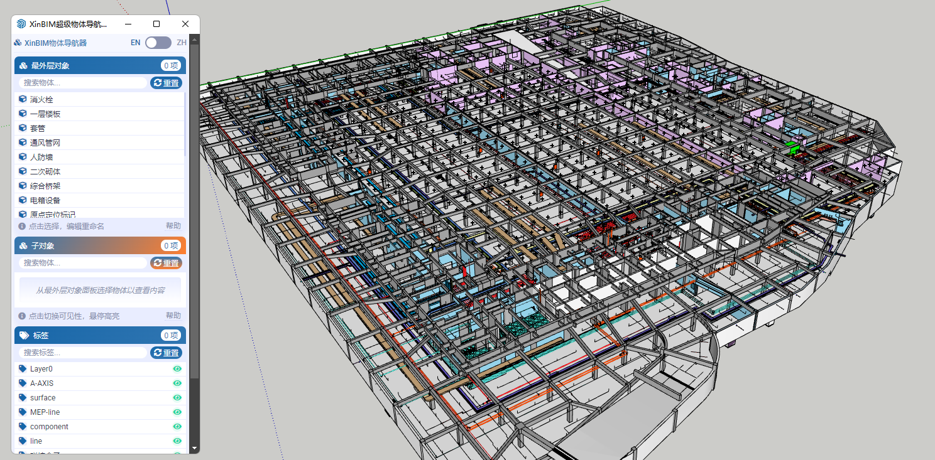
Task: Click the cube icon beside 消火栓
Action: (23, 99)
